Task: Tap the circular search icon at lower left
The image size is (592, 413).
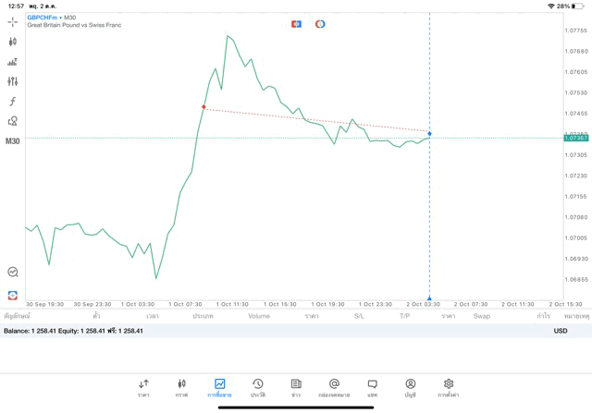Action: (12, 272)
